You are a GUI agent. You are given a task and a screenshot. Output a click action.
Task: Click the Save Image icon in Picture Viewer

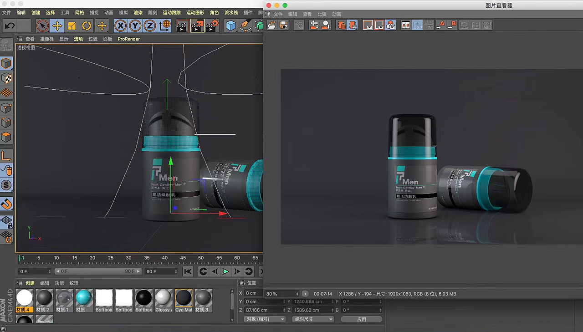(283, 25)
